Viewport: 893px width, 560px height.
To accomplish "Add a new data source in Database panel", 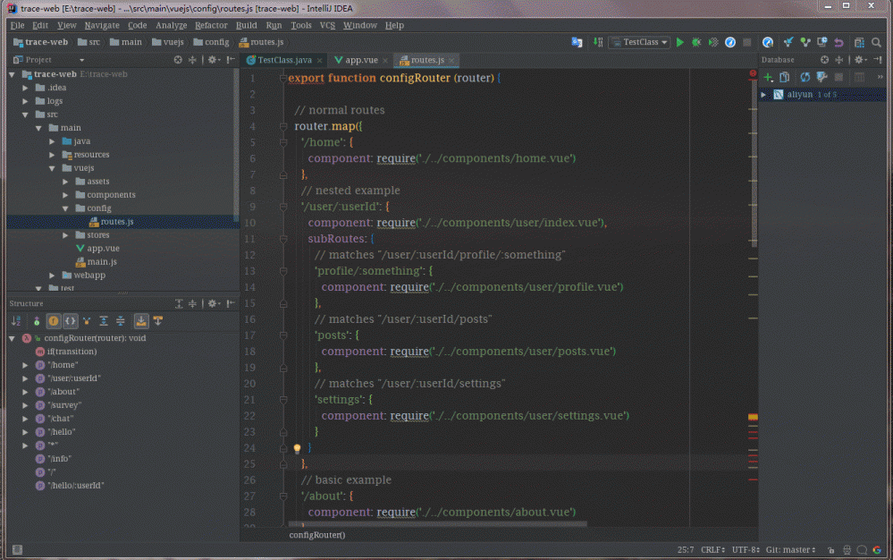I will pos(767,78).
